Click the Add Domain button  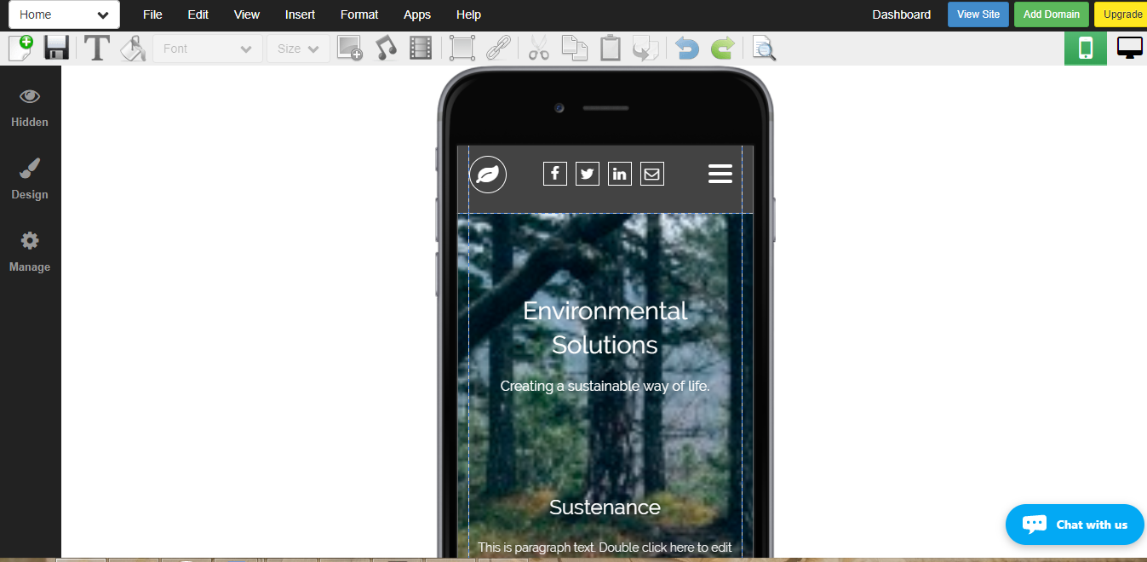pos(1051,14)
